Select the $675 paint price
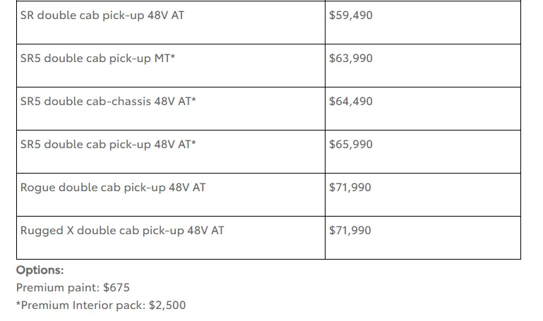Image resolution: width=543 pixels, height=321 pixels. pos(117,288)
